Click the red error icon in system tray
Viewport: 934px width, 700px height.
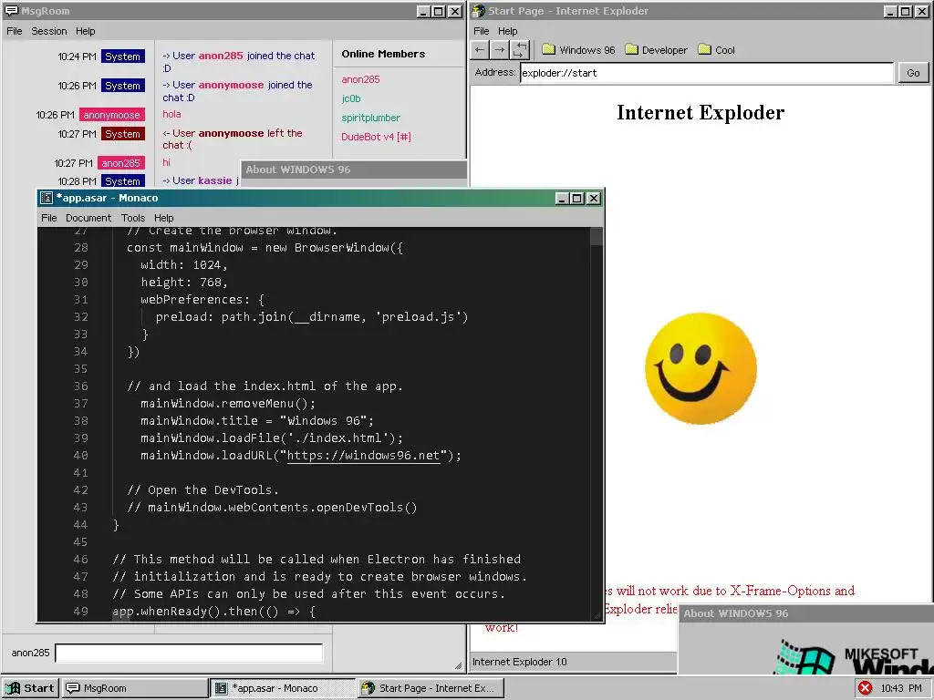865,688
